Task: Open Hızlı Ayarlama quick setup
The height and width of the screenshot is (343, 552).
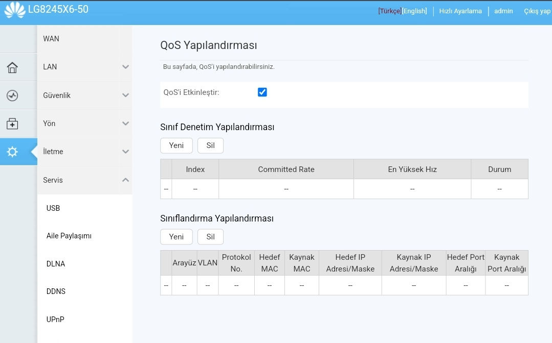Action: tap(460, 11)
